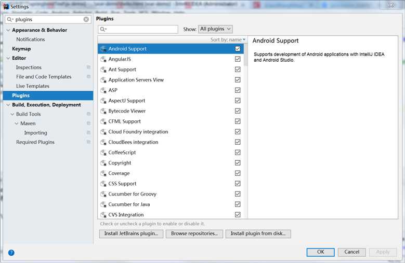
Task: Click the Cucumber for Java plugin icon
Action: pyautogui.click(x=103, y=204)
